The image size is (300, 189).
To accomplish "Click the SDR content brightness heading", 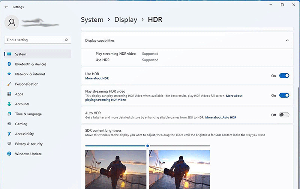I will 103,130.
